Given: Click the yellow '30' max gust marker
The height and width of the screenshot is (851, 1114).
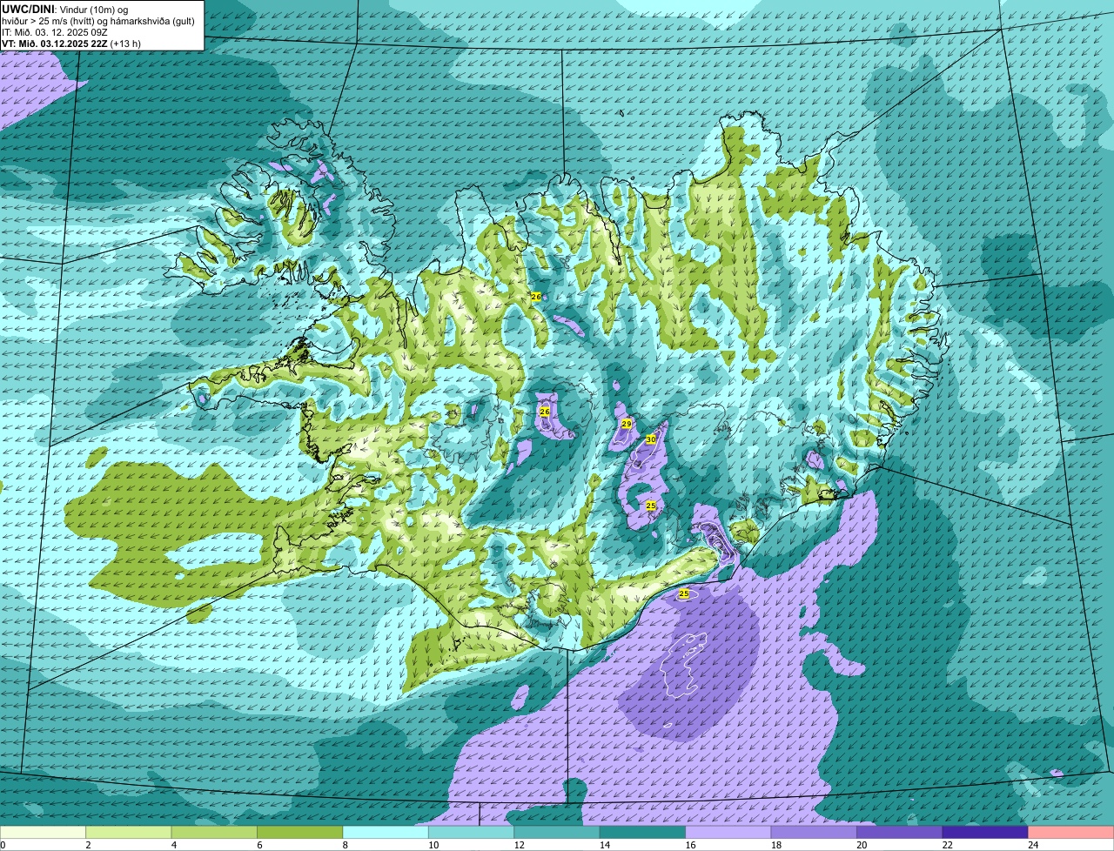Looking at the screenshot, I should [650, 439].
